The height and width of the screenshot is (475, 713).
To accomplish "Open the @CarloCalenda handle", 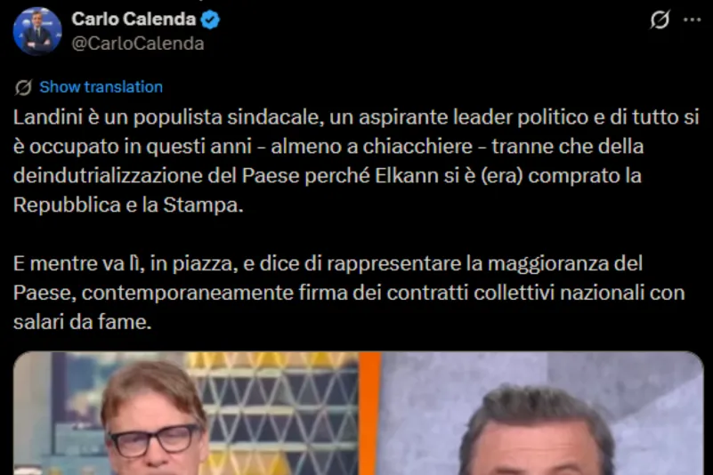I will [138, 44].
